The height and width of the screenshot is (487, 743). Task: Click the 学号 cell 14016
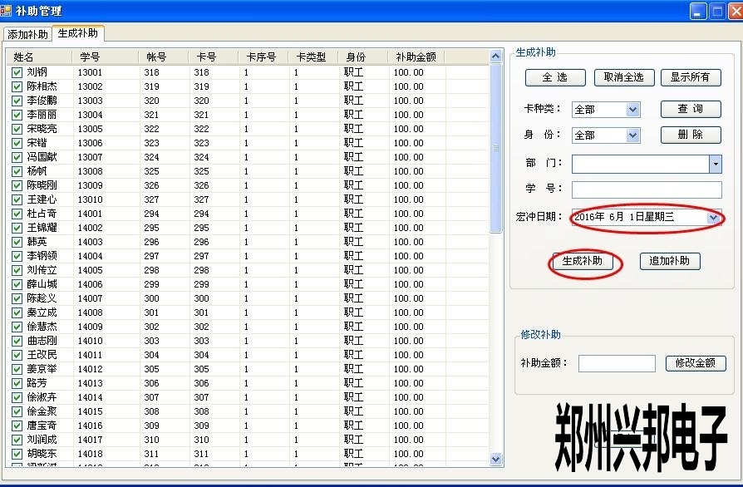click(x=90, y=426)
